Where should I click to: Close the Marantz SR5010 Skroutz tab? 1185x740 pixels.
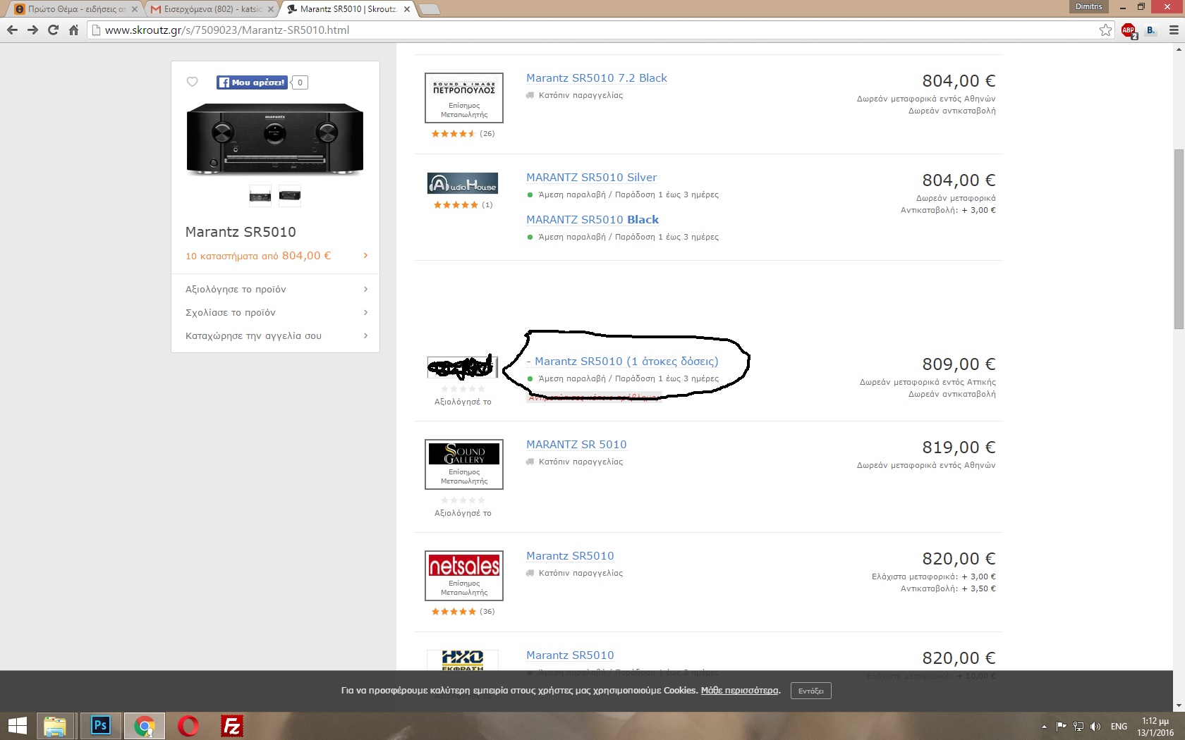pyautogui.click(x=407, y=9)
